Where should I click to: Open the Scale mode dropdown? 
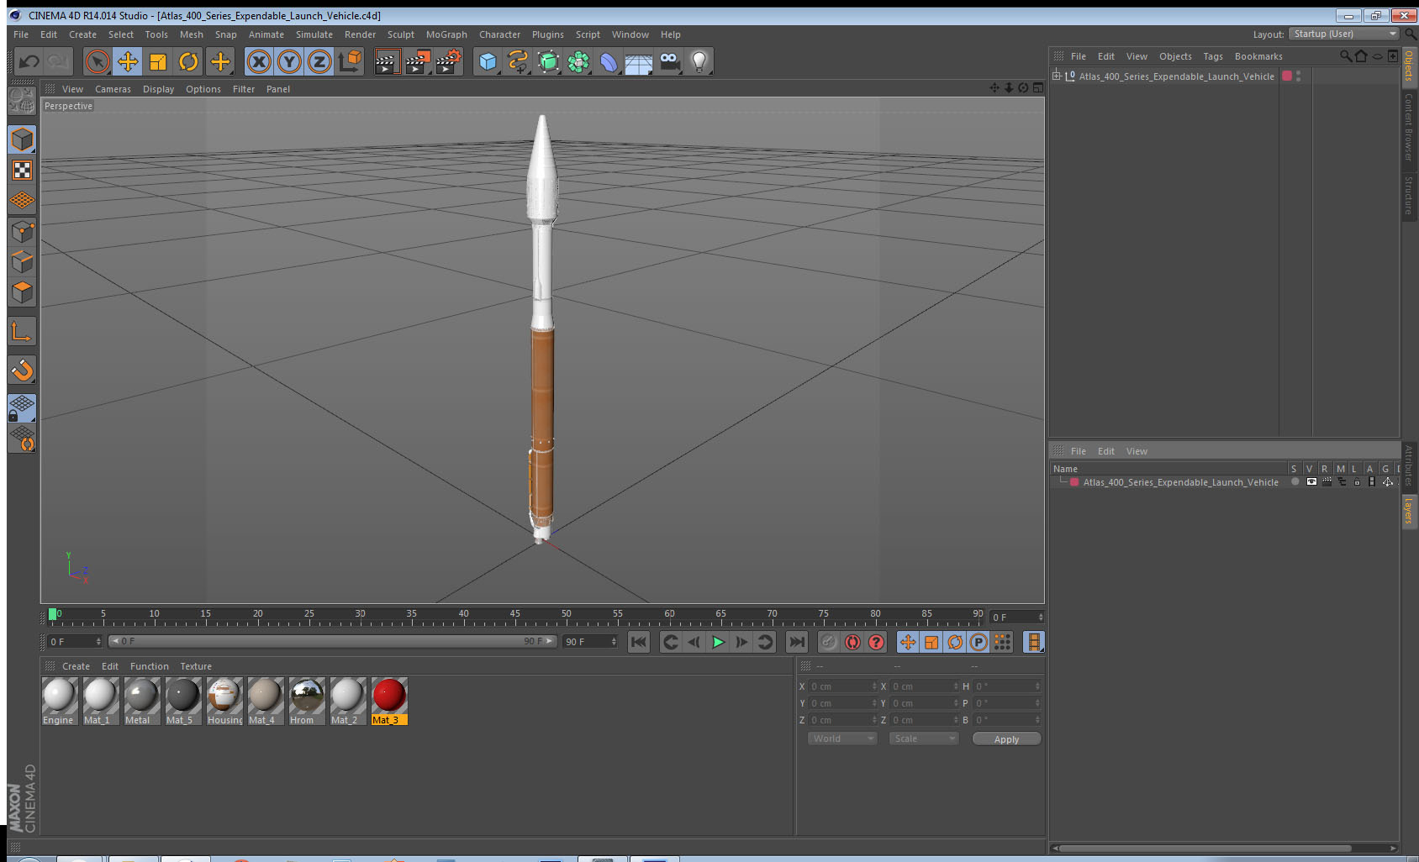(x=924, y=738)
